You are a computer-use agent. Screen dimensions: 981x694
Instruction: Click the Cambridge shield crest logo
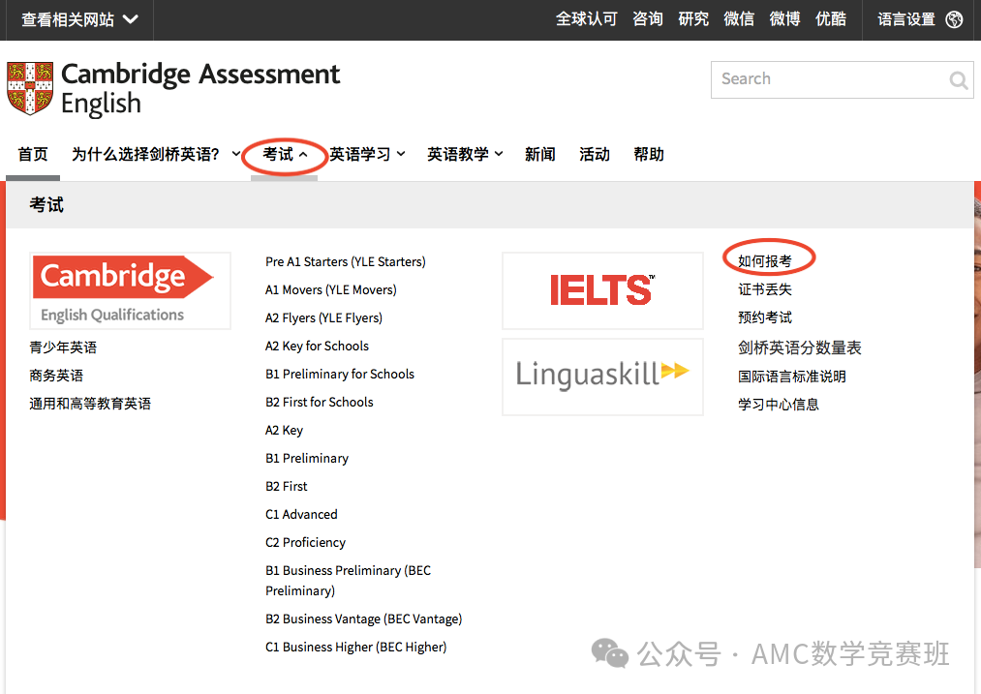pos(29,88)
